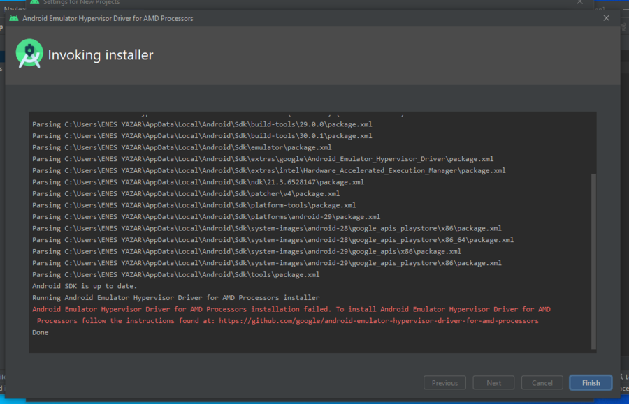Close the Hypervisor Driver installer dialog
The image size is (629, 404).
606,18
